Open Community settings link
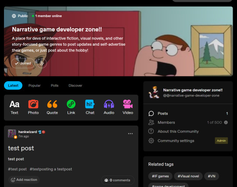This screenshot has height=187, width=237. (176, 141)
